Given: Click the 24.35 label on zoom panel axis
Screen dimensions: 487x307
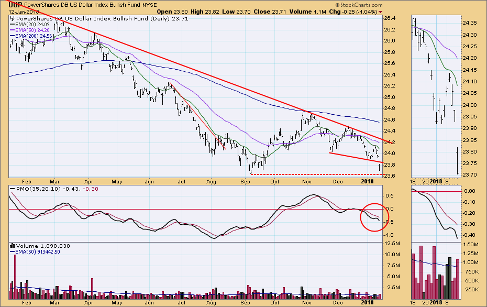Looking at the screenshot, I should (469, 23).
